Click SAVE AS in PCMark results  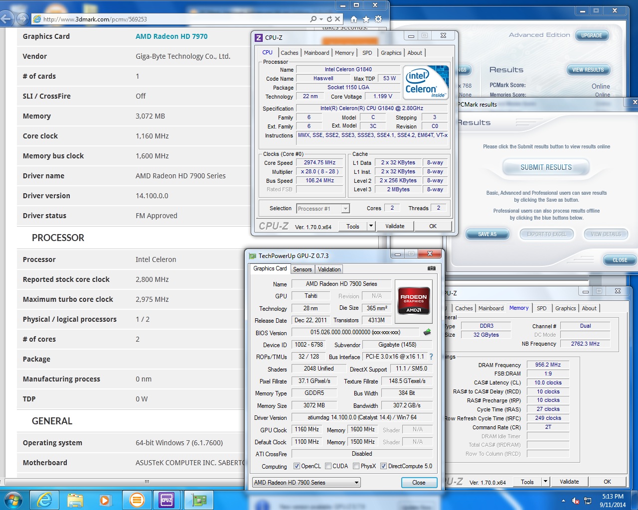(487, 234)
